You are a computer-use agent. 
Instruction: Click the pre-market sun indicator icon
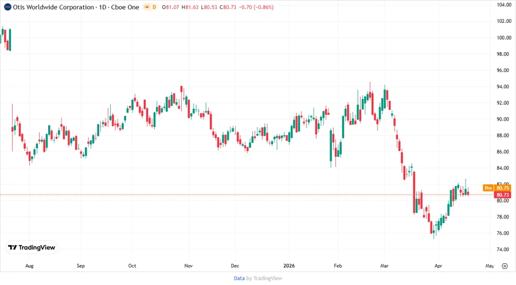tap(147, 7)
